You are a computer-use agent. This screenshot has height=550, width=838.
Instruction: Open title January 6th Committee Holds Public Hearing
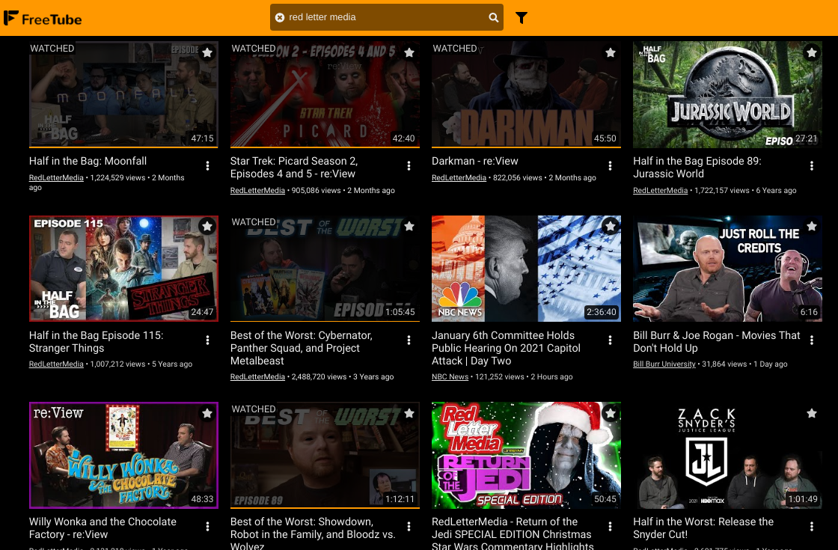click(506, 348)
